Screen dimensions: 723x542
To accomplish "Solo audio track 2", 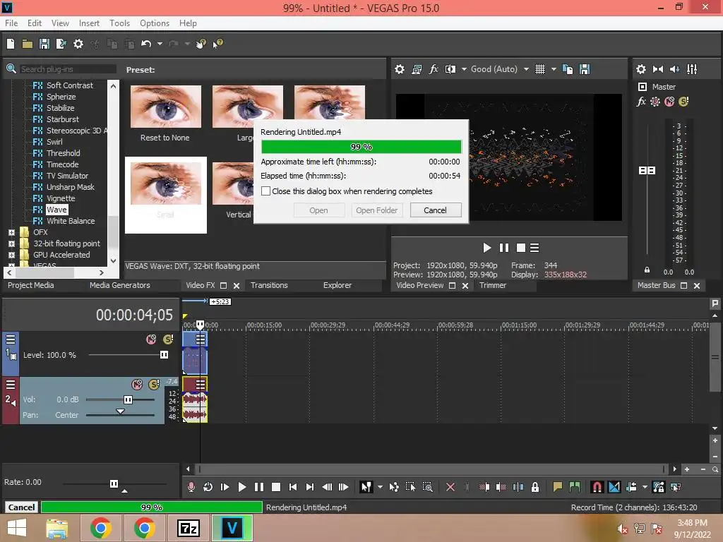I will point(154,385).
